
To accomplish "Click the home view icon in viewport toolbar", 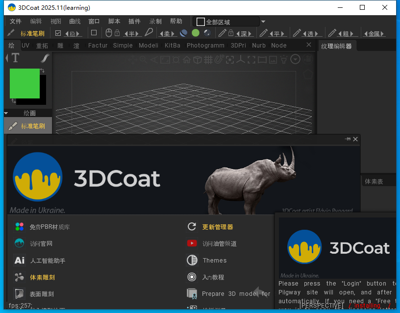I will [x=186, y=60].
